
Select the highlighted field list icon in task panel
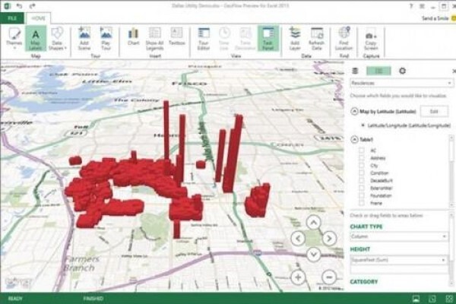pos(378,71)
